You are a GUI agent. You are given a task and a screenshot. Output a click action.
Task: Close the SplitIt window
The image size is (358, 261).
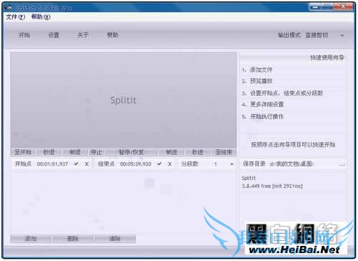pyautogui.click(x=343, y=7)
